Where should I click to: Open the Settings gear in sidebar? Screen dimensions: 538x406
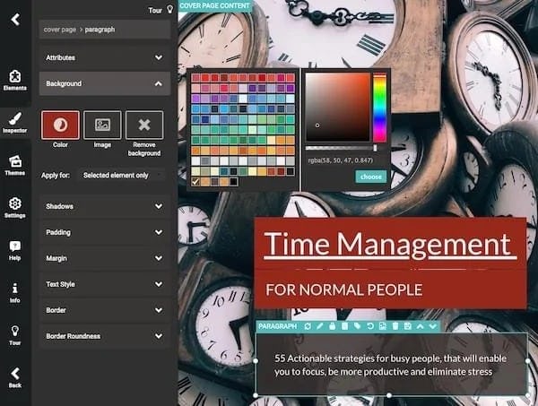15,207
